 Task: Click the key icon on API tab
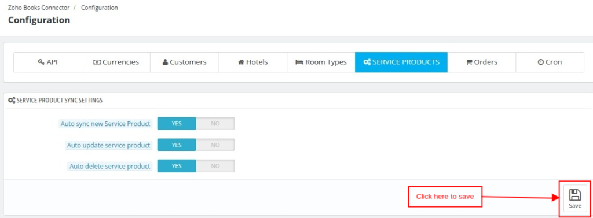(41, 62)
